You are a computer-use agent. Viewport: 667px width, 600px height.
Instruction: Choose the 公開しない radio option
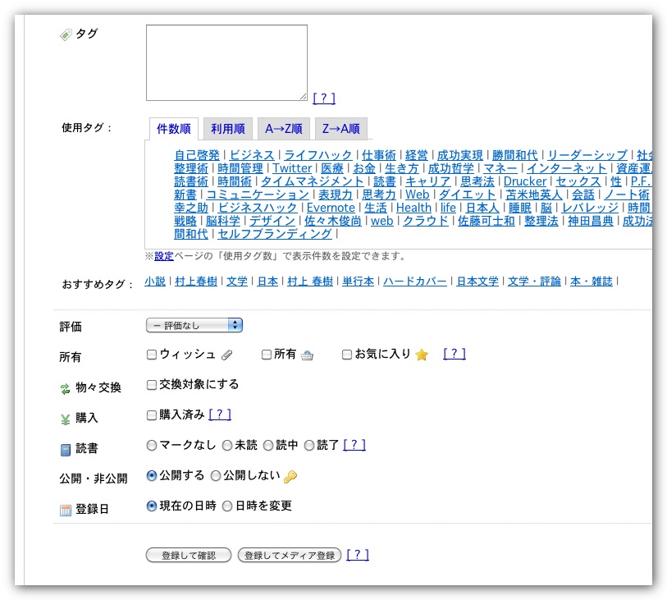click(x=216, y=475)
